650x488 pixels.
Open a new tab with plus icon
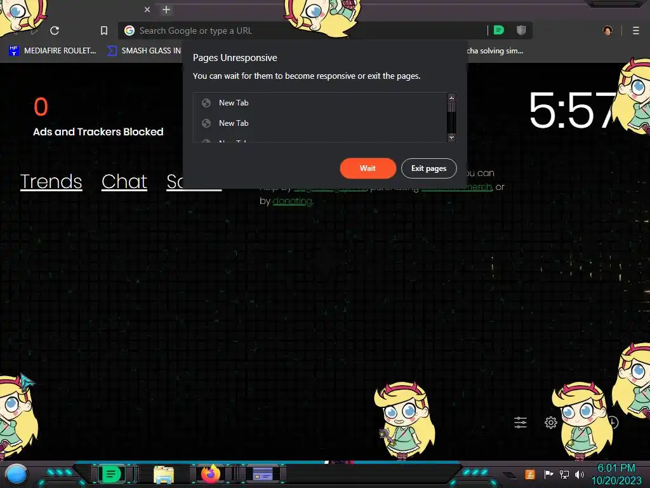166,10
